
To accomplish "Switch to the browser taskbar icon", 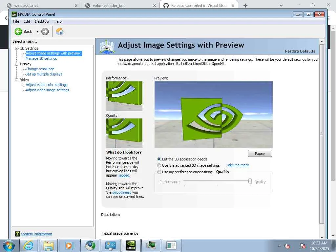I will pyautogui.click(x=90, y=245).
